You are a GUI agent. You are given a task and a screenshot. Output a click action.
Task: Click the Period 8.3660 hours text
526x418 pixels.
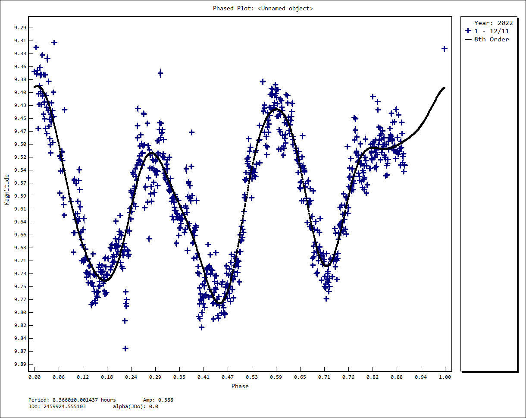click(x=72, y=400)
